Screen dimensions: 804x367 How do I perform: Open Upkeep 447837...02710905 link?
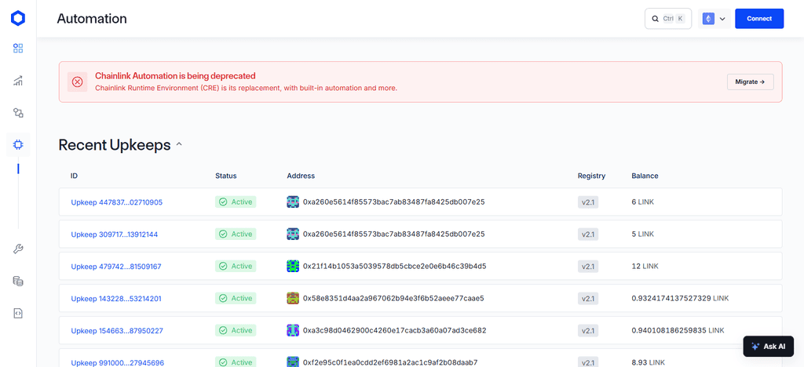116,202
